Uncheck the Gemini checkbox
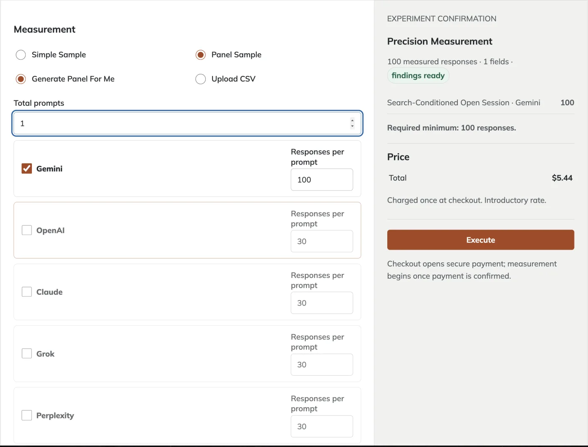 (27, 169)
